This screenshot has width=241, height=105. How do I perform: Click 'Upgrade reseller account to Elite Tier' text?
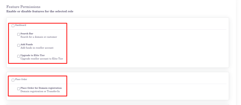pyautogui.click(x=41, y=59)
